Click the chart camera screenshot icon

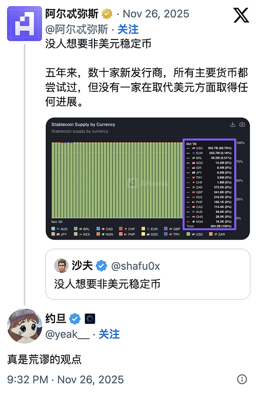coord(242,124)
